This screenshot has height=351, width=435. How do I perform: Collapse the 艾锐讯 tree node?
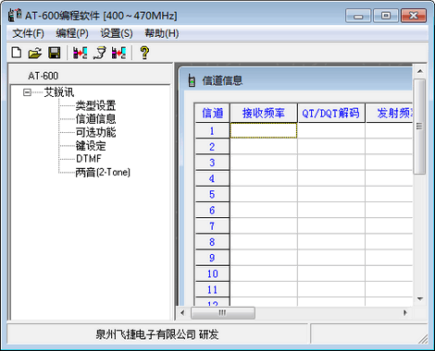[x=27, y=92]
